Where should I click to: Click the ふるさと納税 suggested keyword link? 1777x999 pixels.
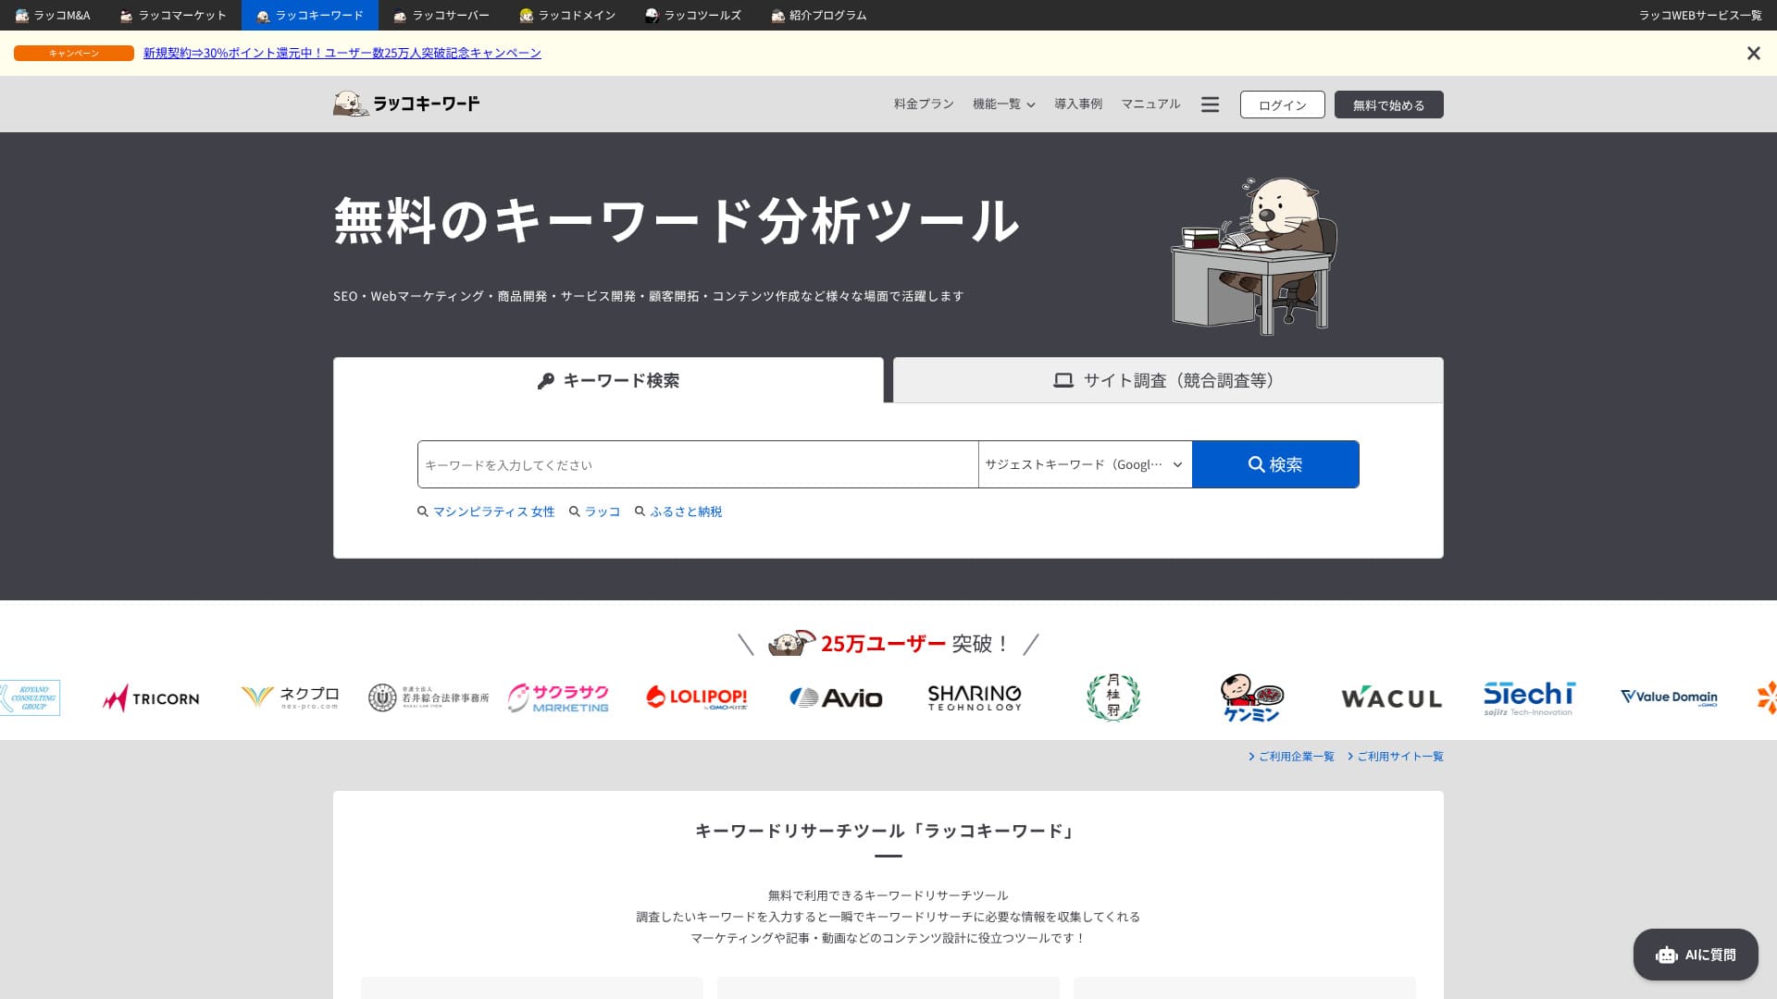coord(685,512)
